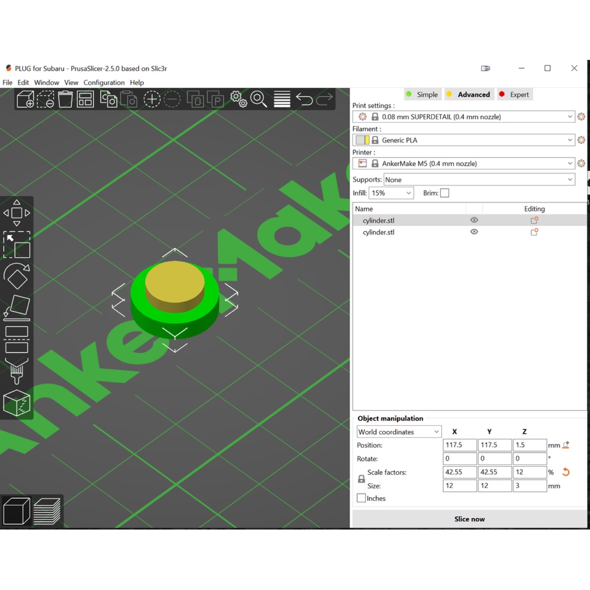Image resolution: width=590 pixels, height=590 pixels.
Task: Click the Split to objects icon
Action: click(x=195, y=99)
